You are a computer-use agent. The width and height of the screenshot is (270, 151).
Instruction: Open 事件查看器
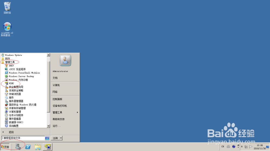point(15,119)
